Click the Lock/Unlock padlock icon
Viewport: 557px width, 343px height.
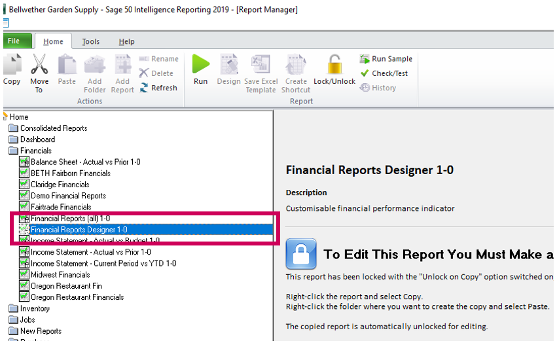coord(334,64)
